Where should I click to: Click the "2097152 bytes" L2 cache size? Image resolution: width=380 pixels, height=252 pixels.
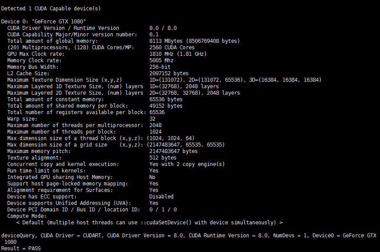169,73
